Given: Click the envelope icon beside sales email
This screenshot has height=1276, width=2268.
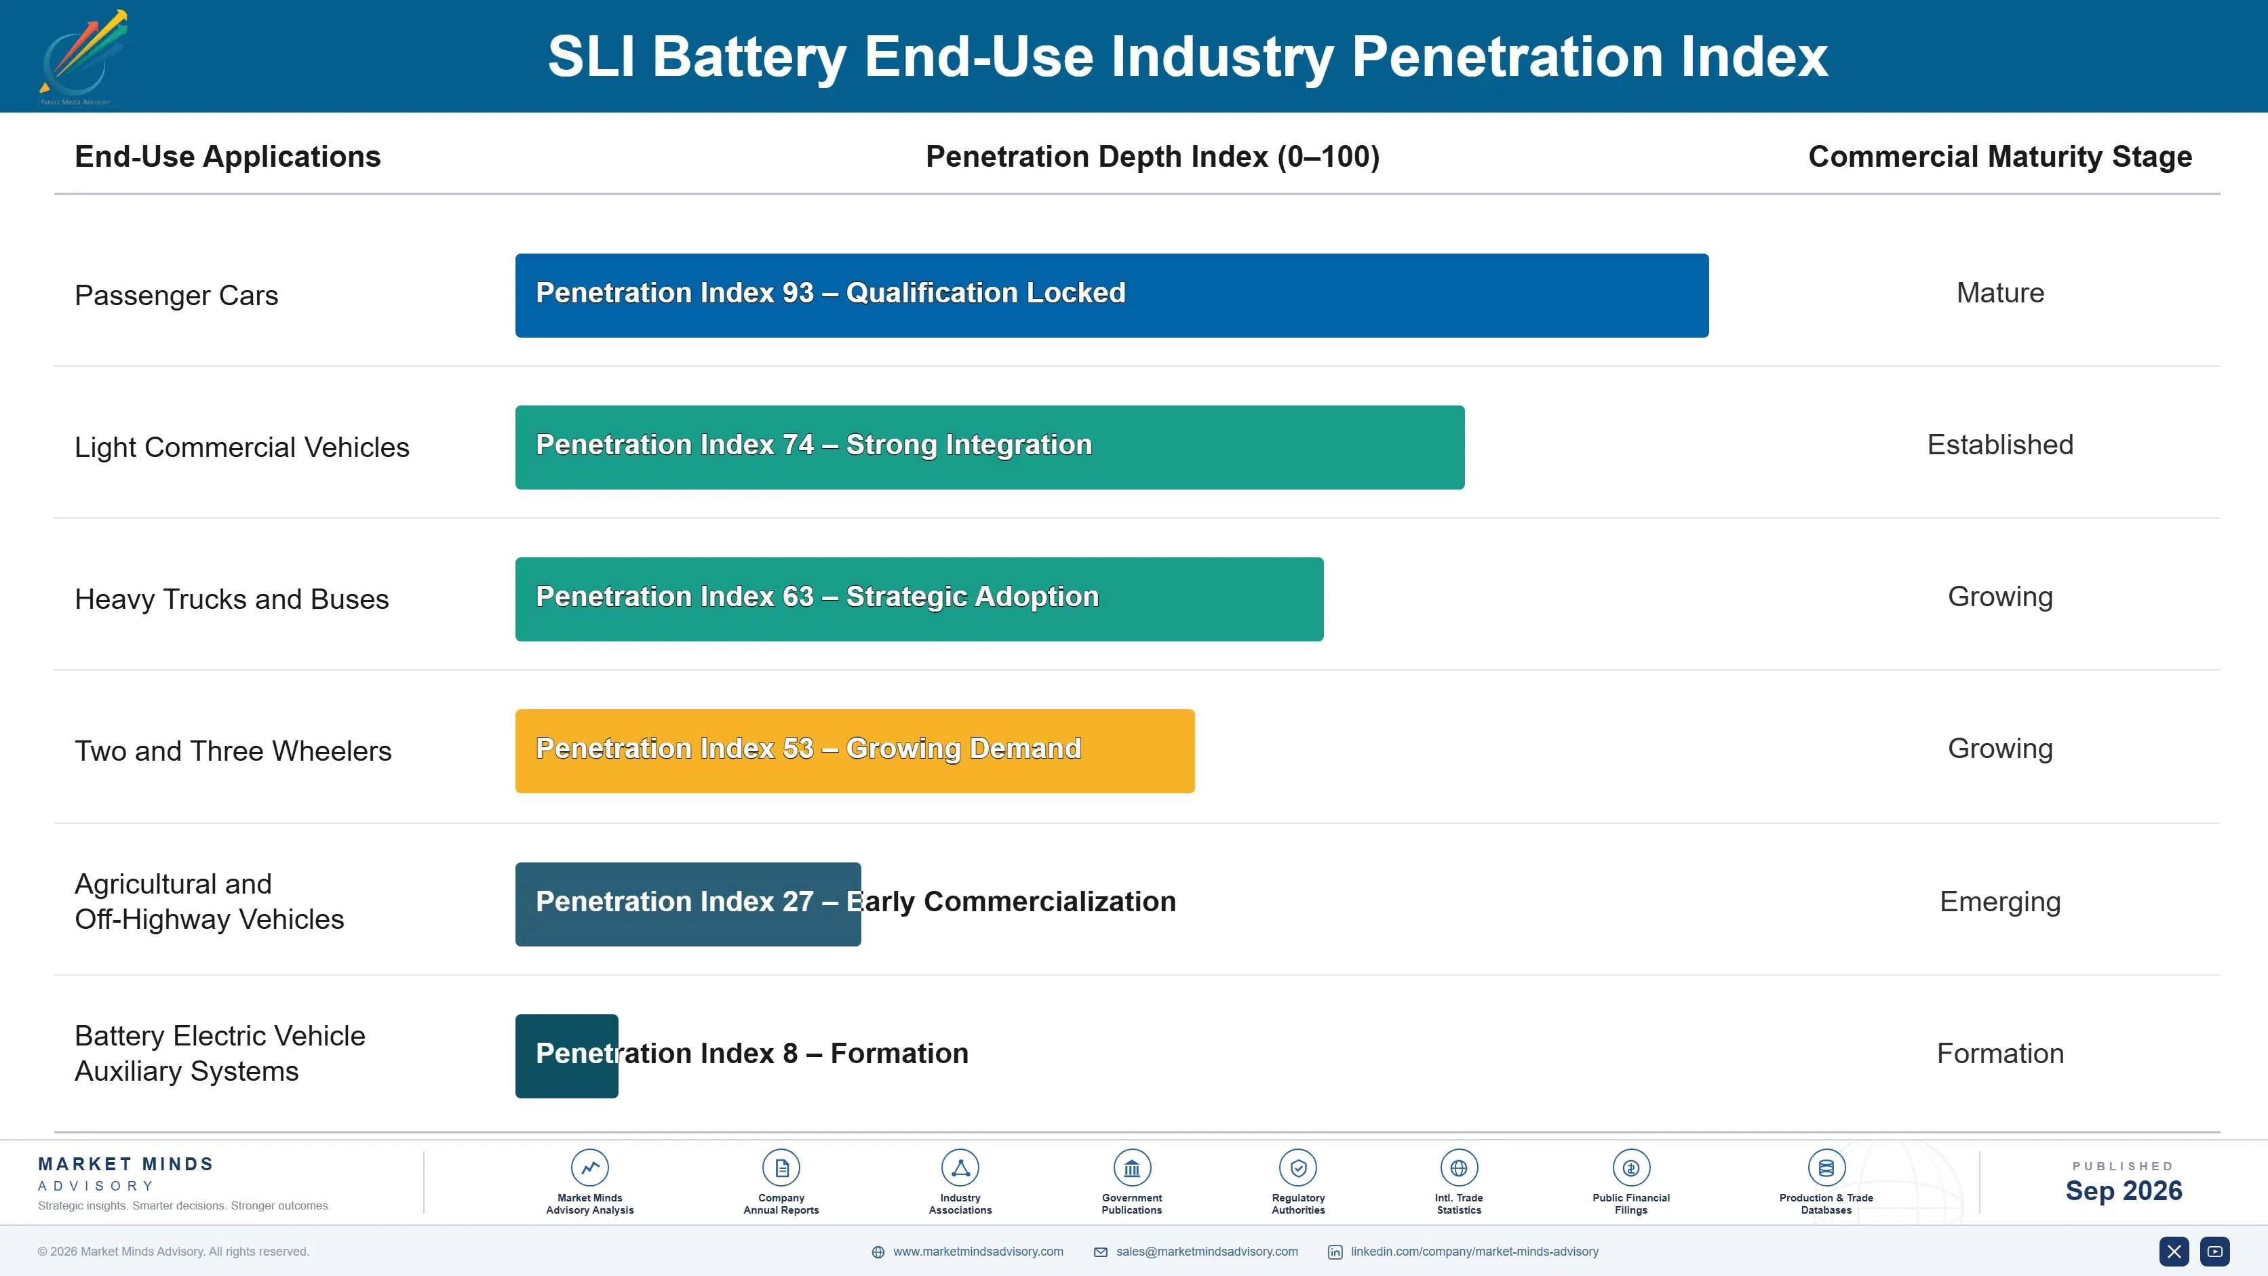Looking at the screenshot, I should click(x=1101, y=1252).
